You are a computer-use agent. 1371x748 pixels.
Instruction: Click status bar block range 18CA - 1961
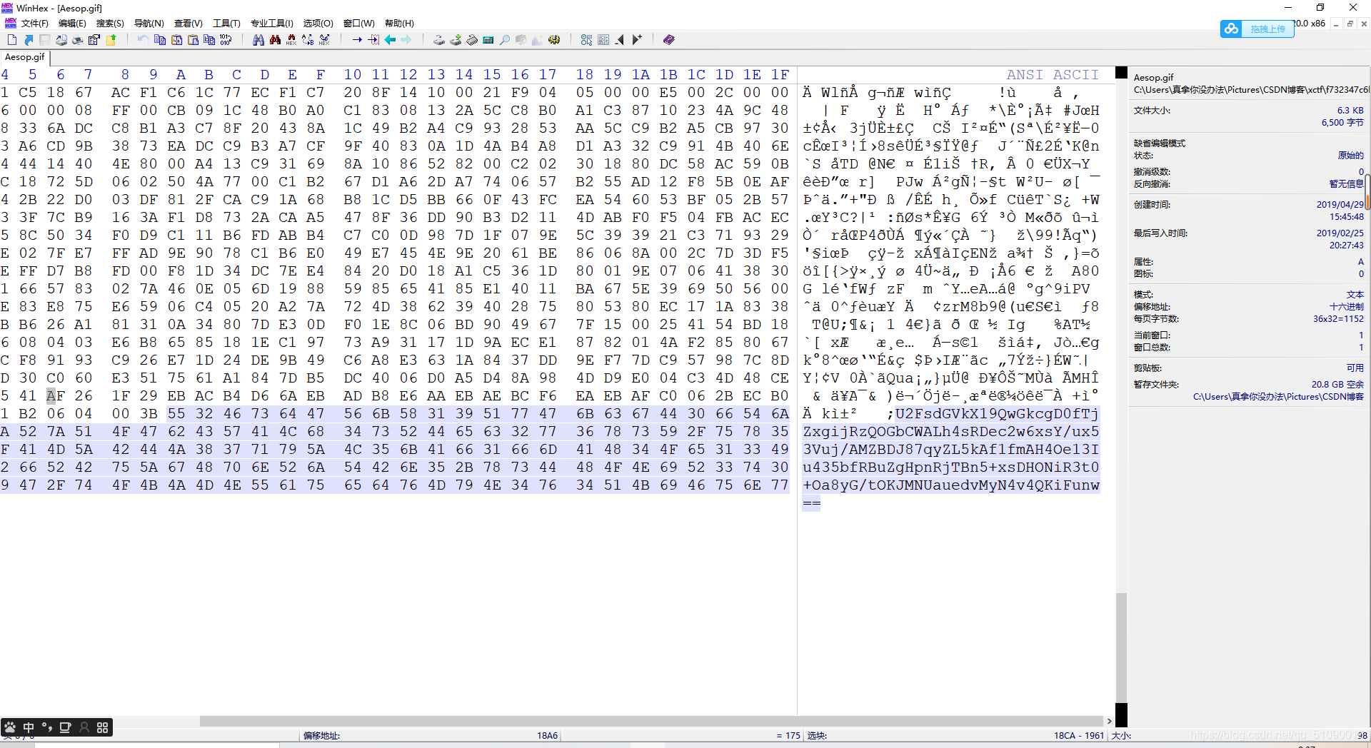click(1078, 736)
